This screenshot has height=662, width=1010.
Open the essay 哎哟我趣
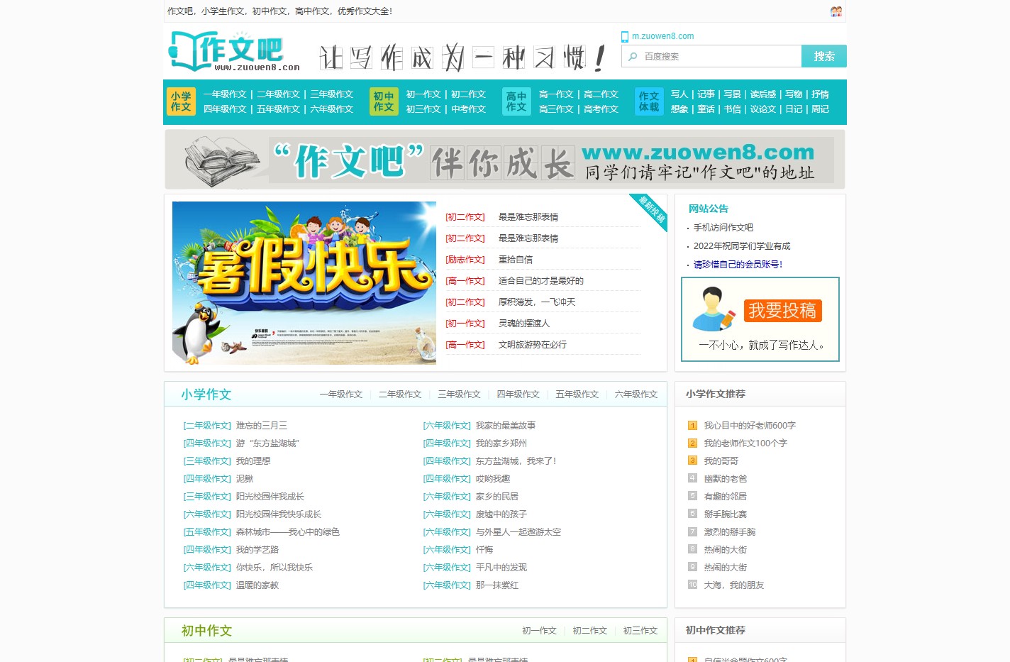pos(493,479)
